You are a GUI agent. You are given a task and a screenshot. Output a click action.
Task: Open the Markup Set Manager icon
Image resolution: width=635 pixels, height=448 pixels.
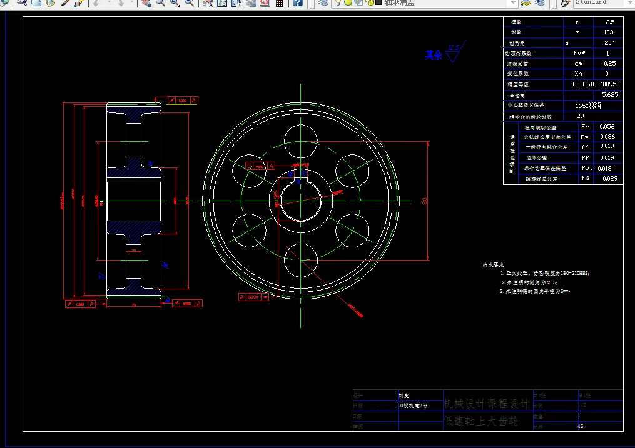(265, 2)
